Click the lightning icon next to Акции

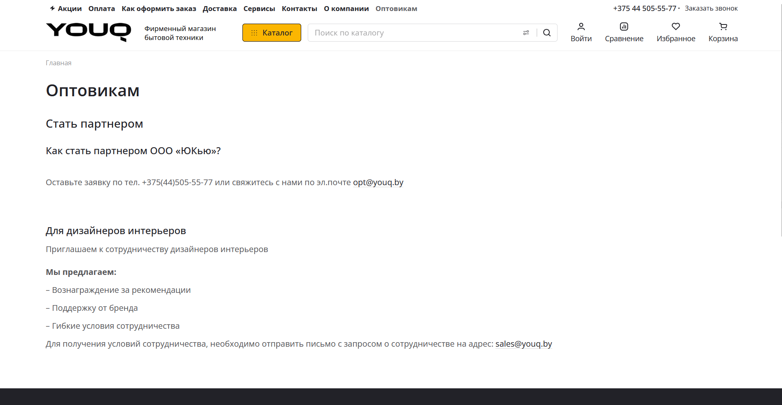pyautogui.click(x=51, y=8)
